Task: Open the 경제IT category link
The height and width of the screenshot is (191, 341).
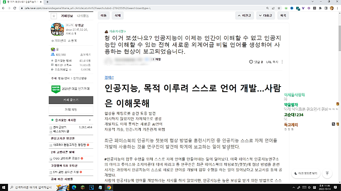Action: click(109, 78)
